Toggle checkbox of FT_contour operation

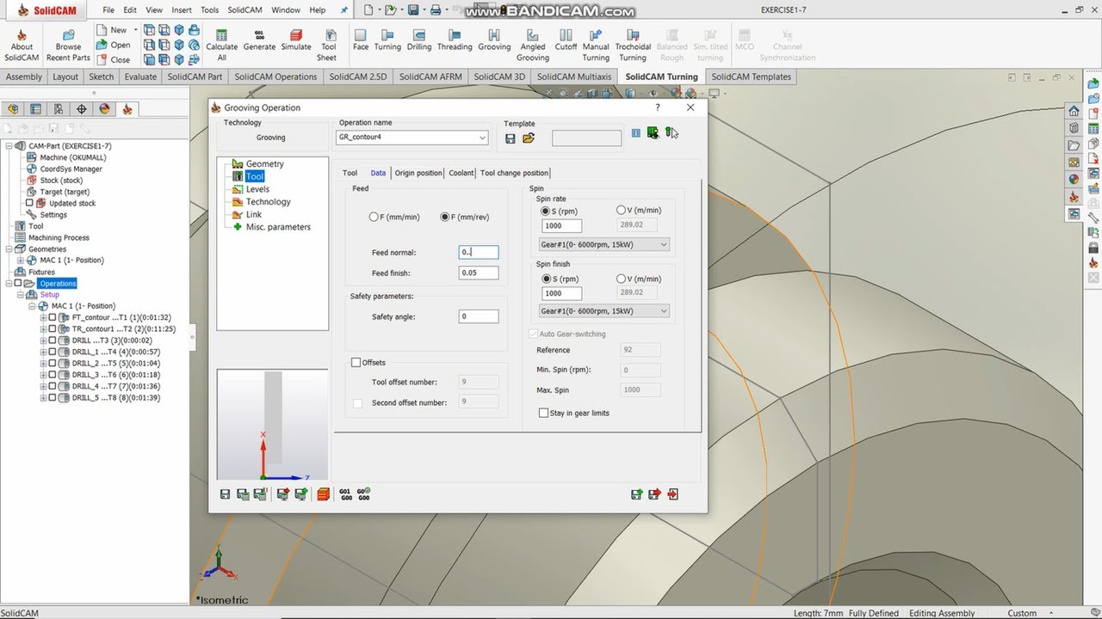pos(53,317)
